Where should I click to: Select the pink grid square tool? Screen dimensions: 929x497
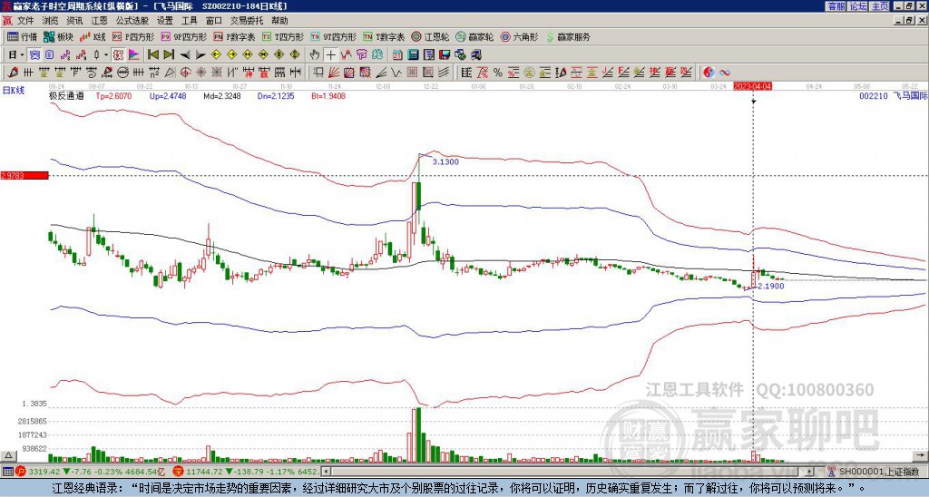[x=412, y=73]
